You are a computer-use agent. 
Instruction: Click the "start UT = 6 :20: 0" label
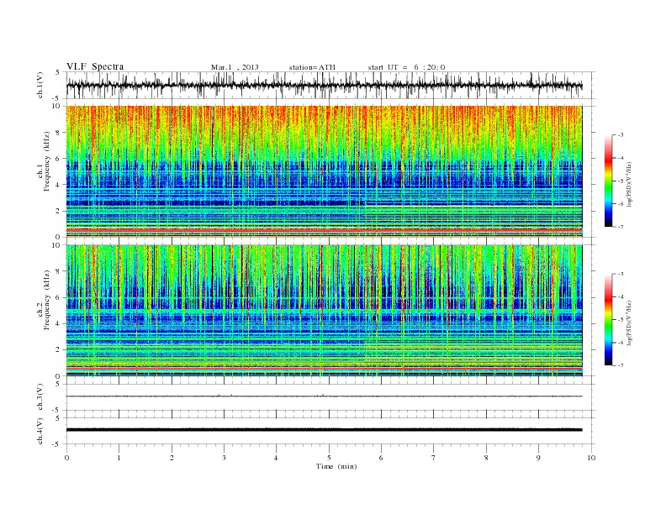406,67
